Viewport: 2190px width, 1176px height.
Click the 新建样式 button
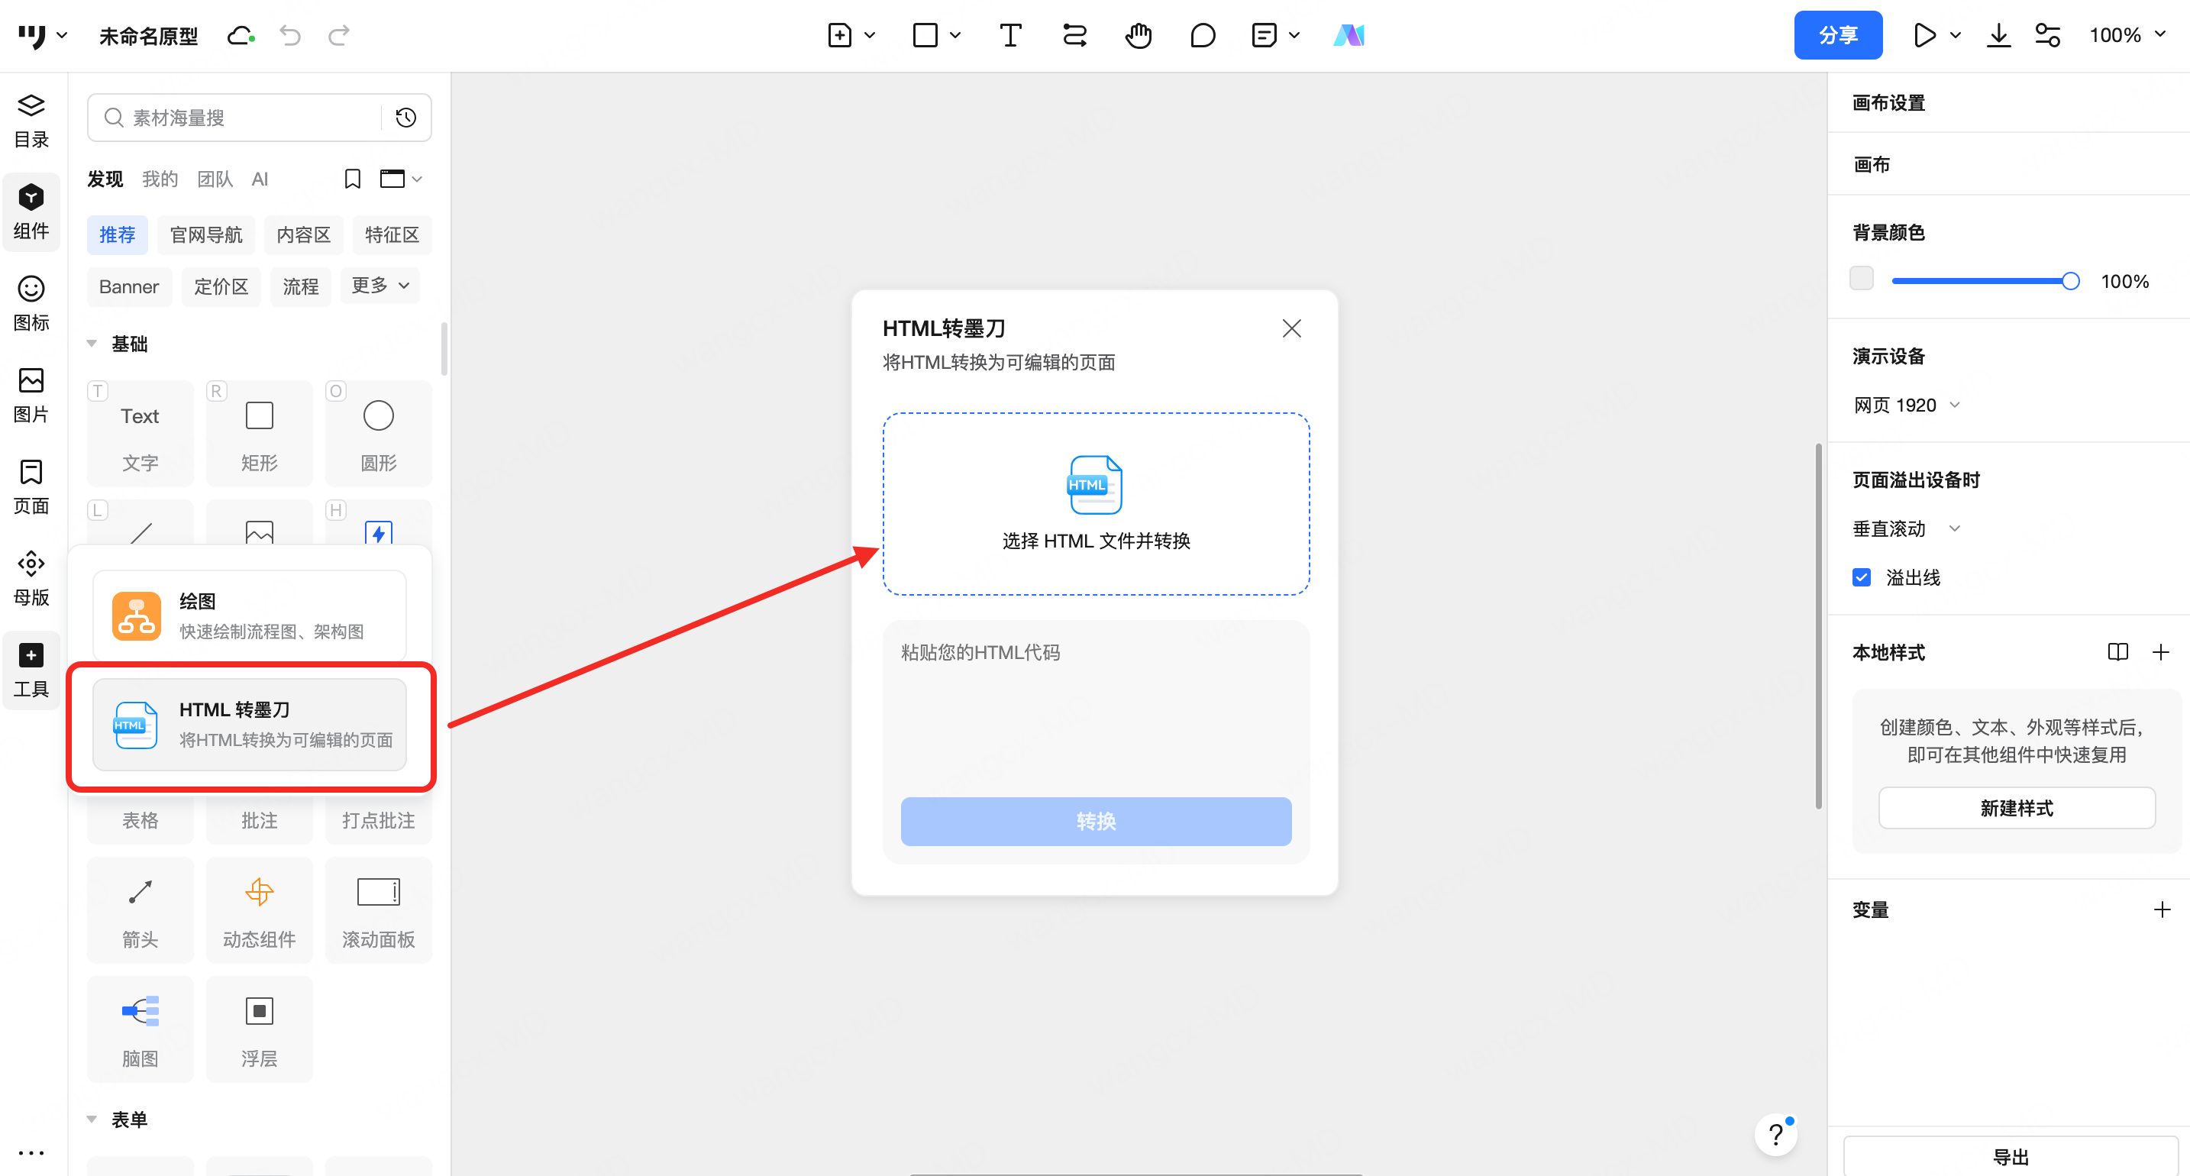point(2016,808)
